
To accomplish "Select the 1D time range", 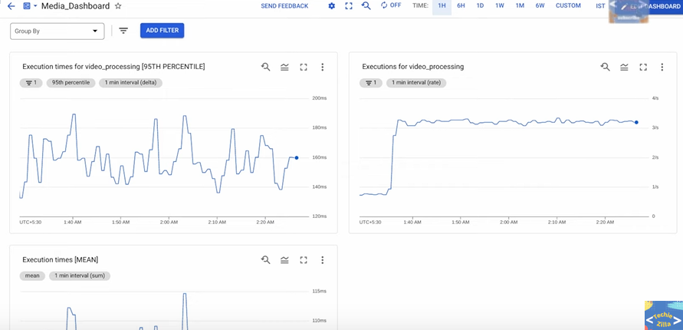I will pyautogui.click(x=480, y=5).
